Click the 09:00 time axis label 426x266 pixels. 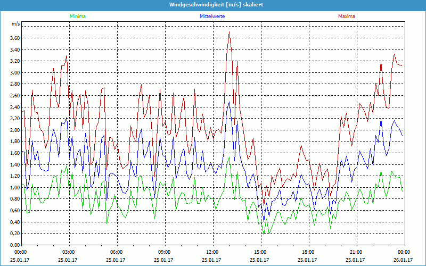(x=165, y=252)
